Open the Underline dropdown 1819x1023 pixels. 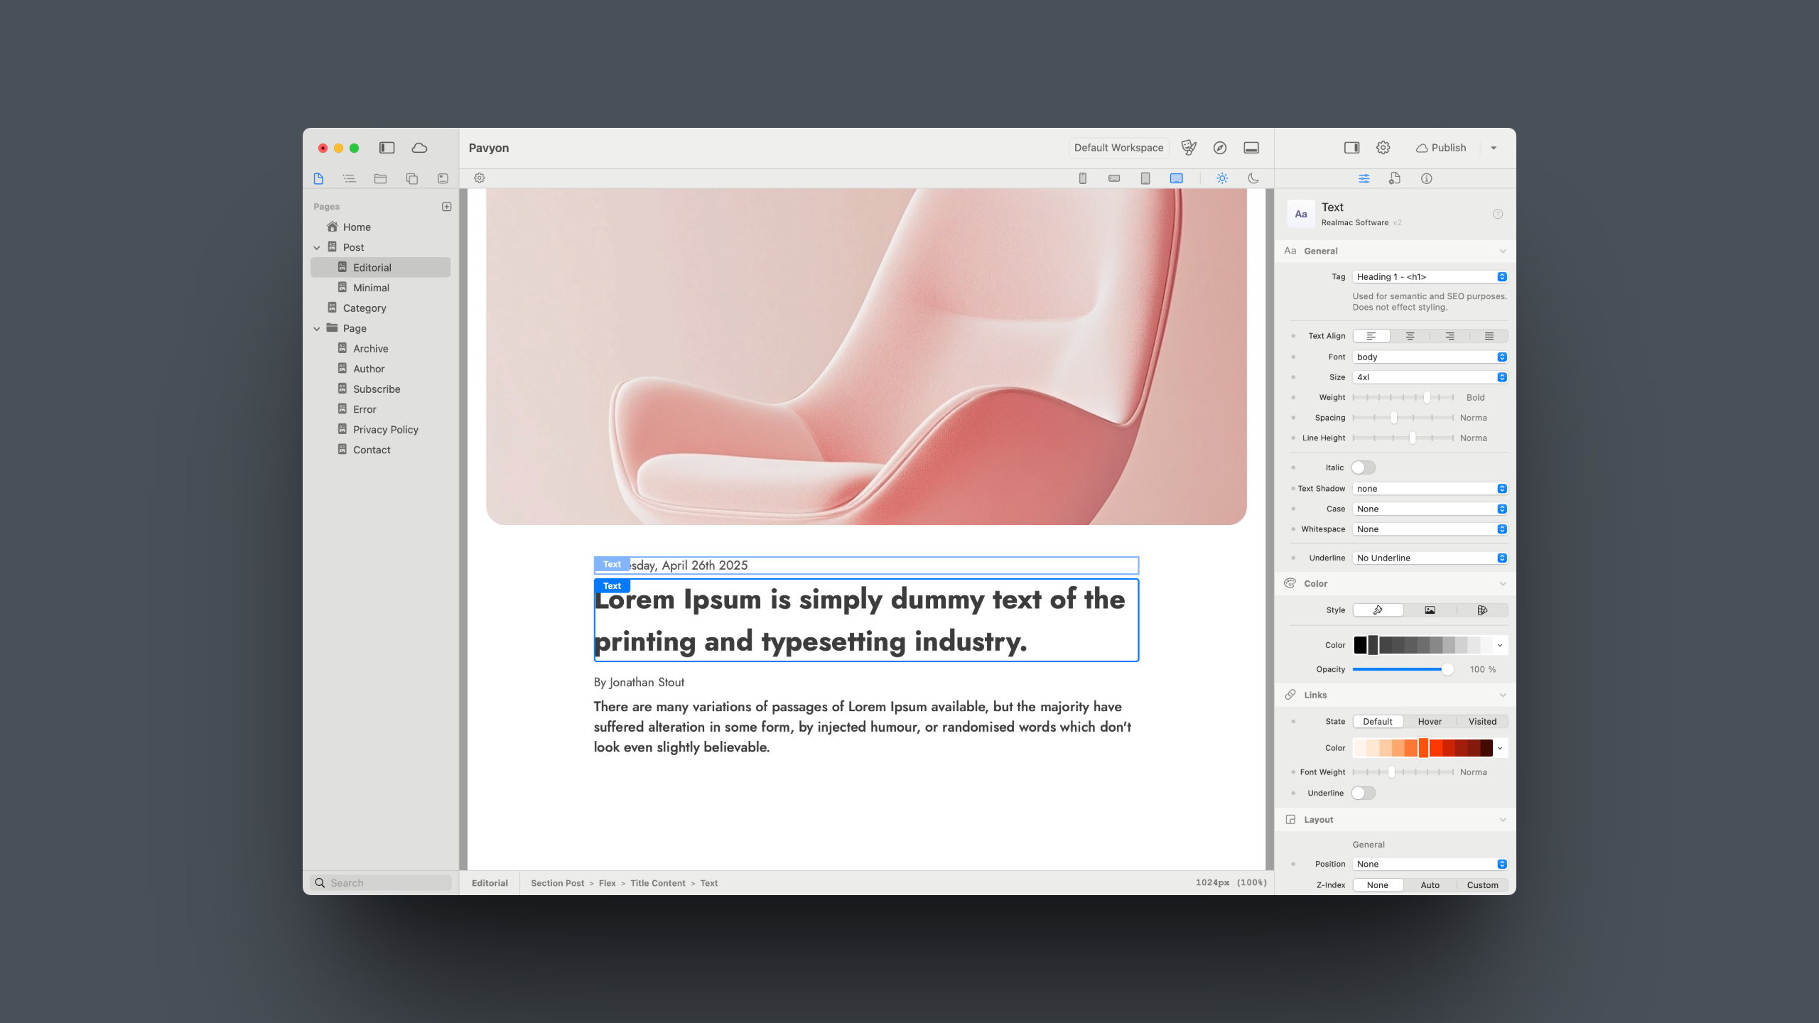click(x=1430, y=558)
